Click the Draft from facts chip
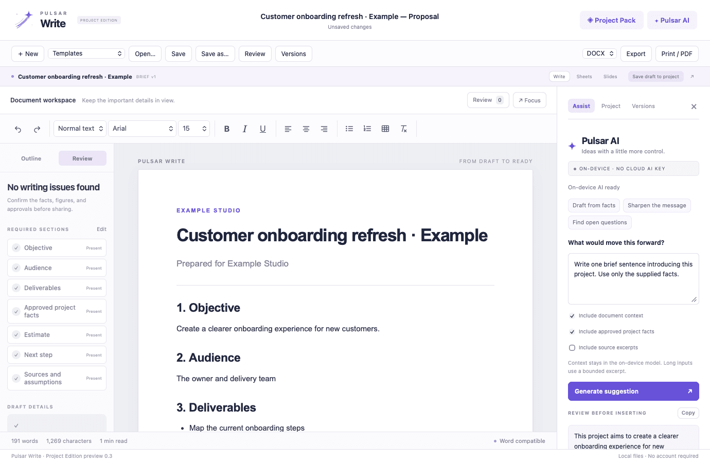The width and height of the screenshot is (710, 463). pyautogui.click(x=594, y=205)
